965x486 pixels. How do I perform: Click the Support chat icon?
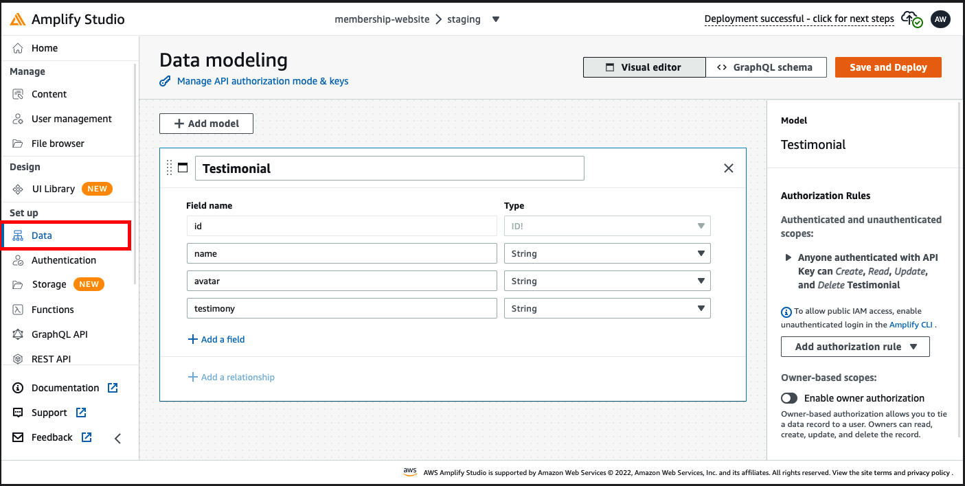click(x=19, y=413)
